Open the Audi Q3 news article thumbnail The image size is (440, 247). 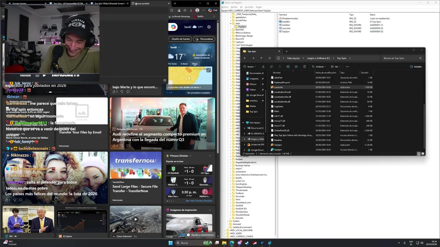pyautogui.click(x=162, y=123)
